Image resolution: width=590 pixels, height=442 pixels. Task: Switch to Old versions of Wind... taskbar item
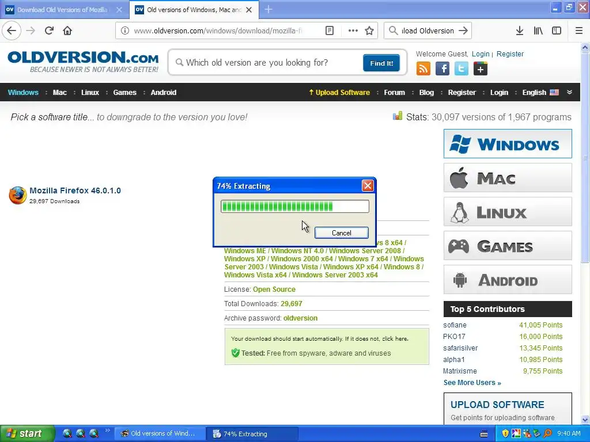click(160, 434)
